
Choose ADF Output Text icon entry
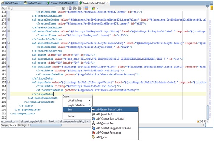click(x=105, y=123)
